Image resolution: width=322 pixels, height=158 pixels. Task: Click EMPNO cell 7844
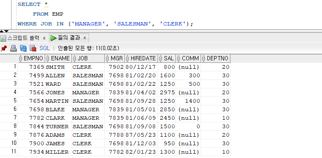[x=32, y=127]
